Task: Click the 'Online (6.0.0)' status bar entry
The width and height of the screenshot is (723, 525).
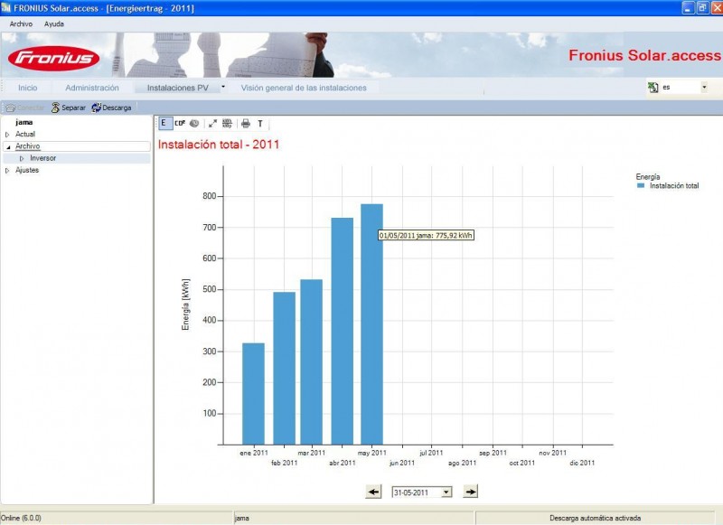Action: [21, 518]
